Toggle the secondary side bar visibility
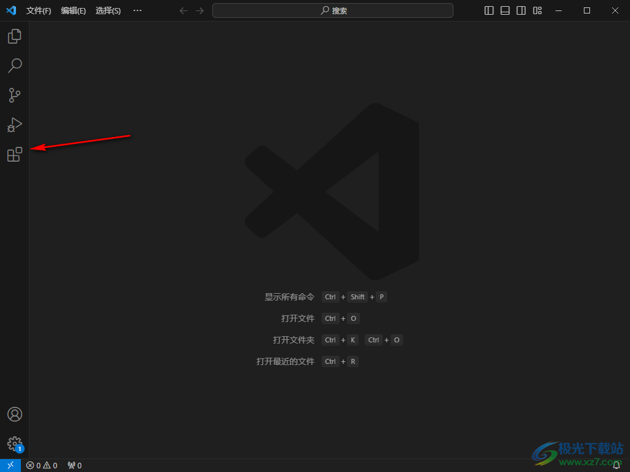The height and width of the screenshot is (472, 630). coord(521,10)
